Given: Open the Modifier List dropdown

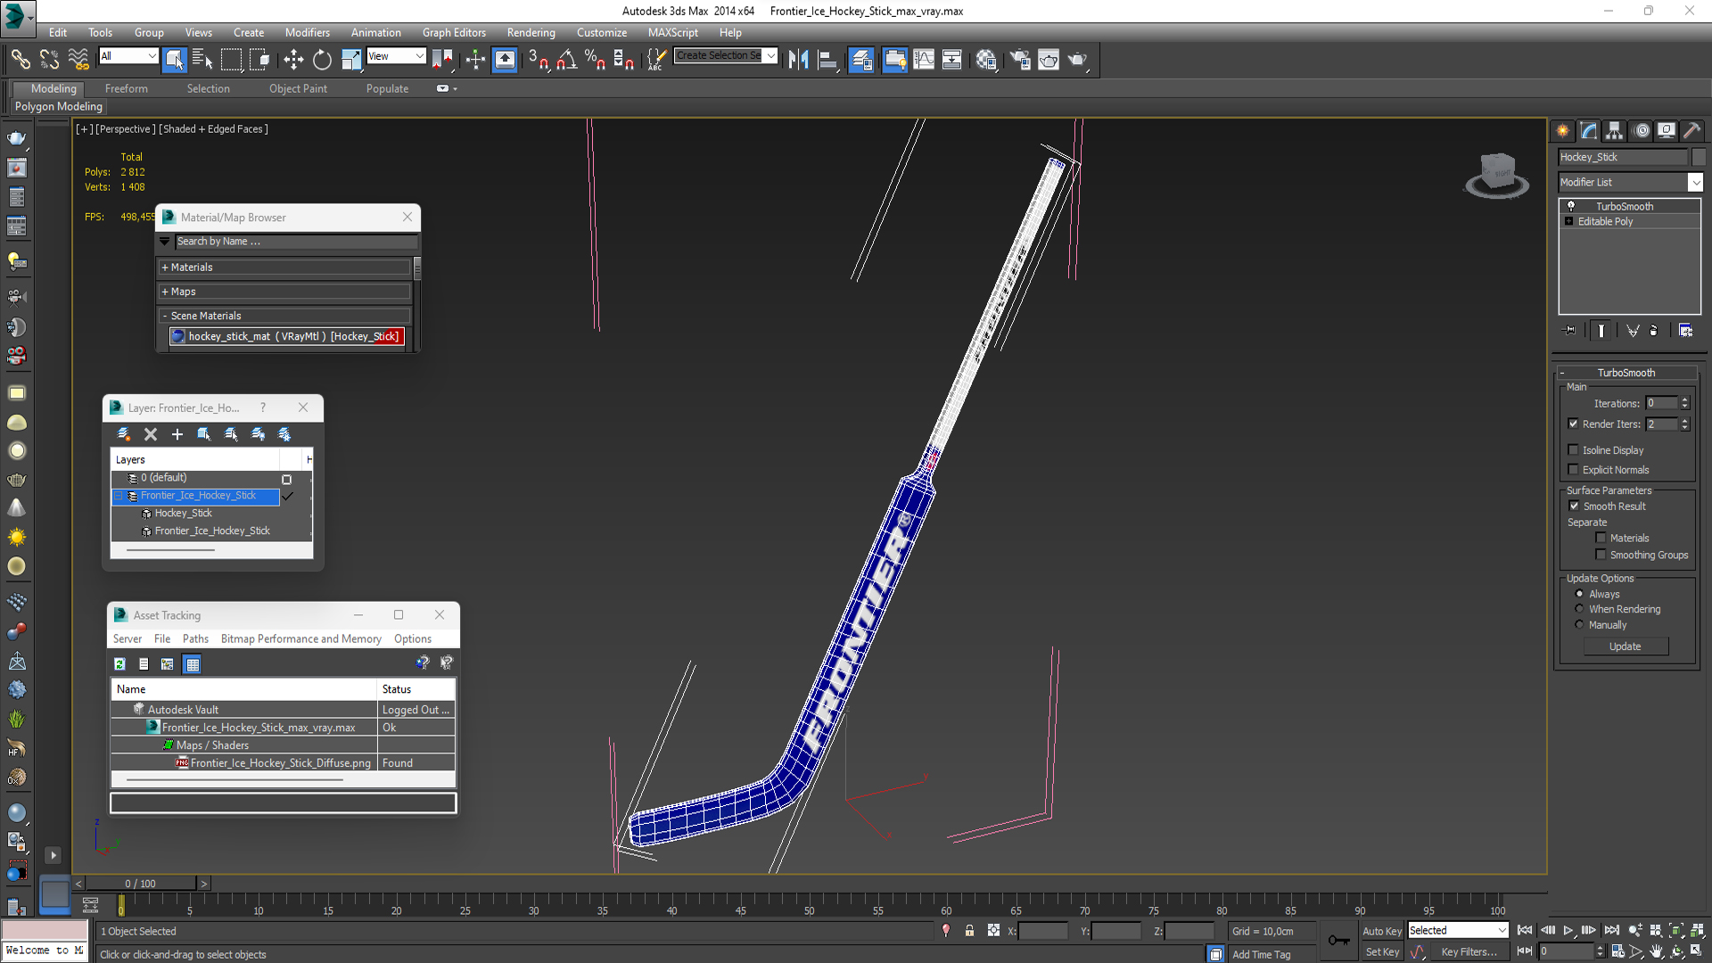Looking at the screenshot, I should click(x=1695, y=182).
